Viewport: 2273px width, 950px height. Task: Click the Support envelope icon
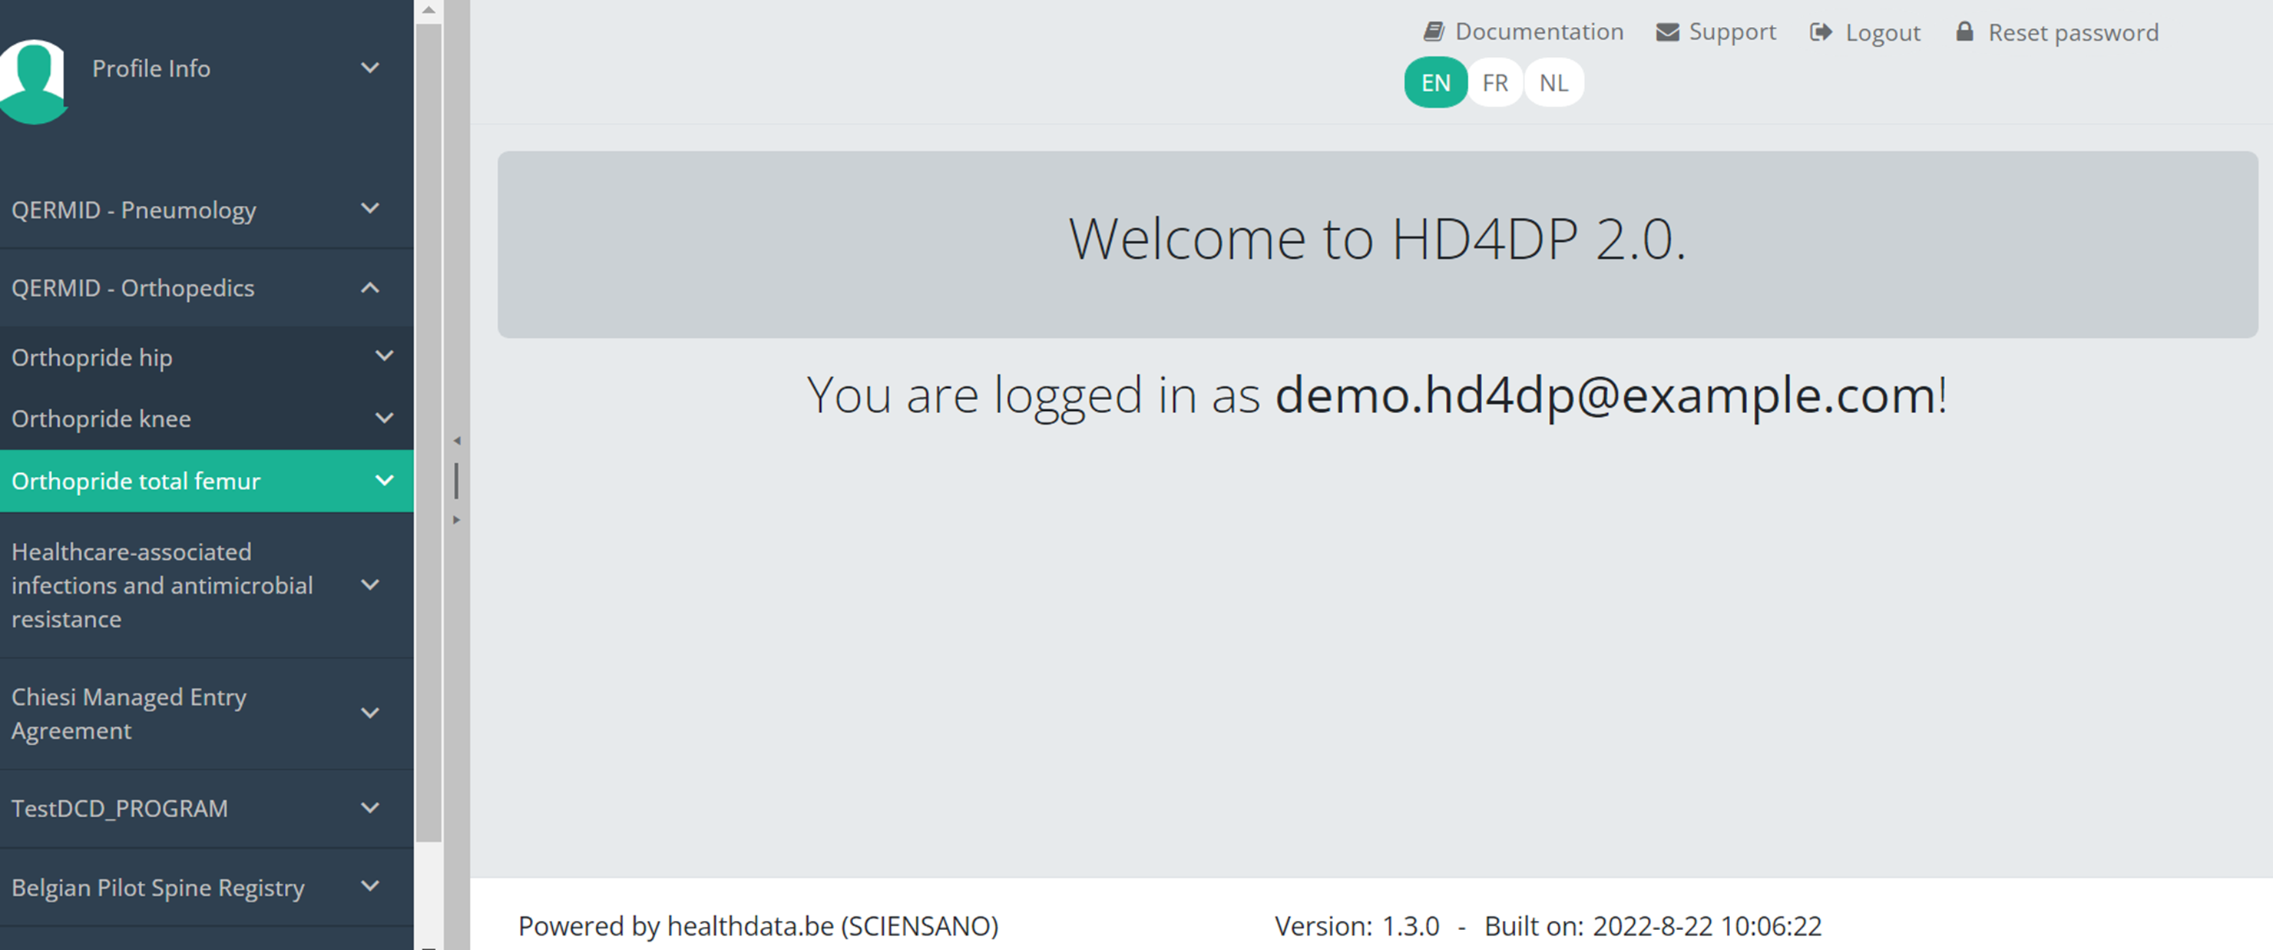pos(1667,32)
